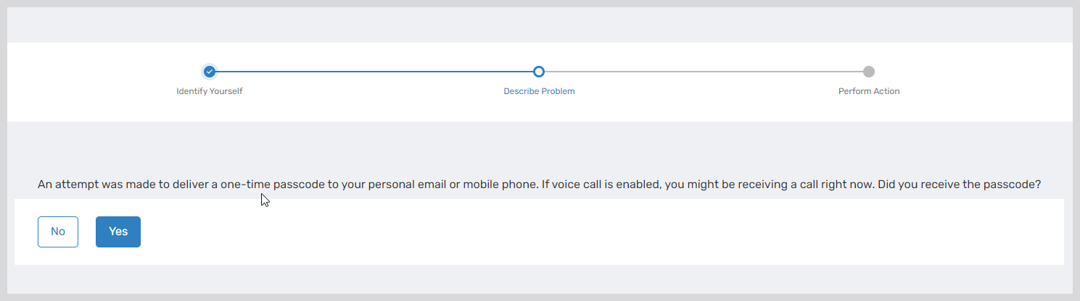Click the words "mobile phone"
Viewport: 1080px width, 301px height.
point(499,185)
